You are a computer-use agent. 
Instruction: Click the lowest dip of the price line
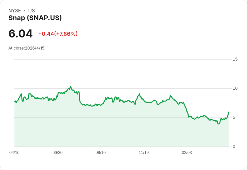coord(218,124)
